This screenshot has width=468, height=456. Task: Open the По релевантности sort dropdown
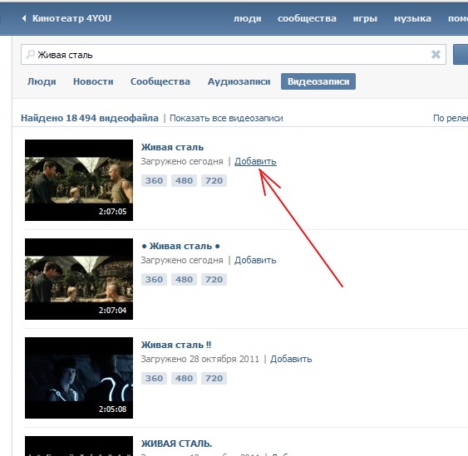pyautogui.click(x=451, y=118)
